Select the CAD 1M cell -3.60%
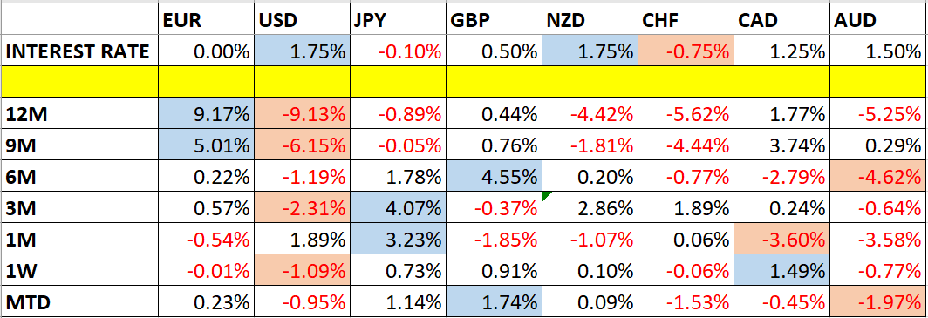 (x=781, y=240)
